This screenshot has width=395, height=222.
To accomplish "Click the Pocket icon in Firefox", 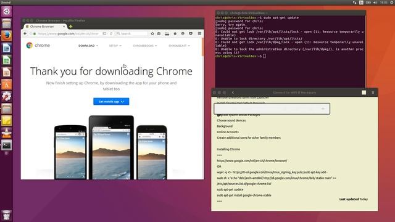I will pyautogui.click(x=191, y=33).
